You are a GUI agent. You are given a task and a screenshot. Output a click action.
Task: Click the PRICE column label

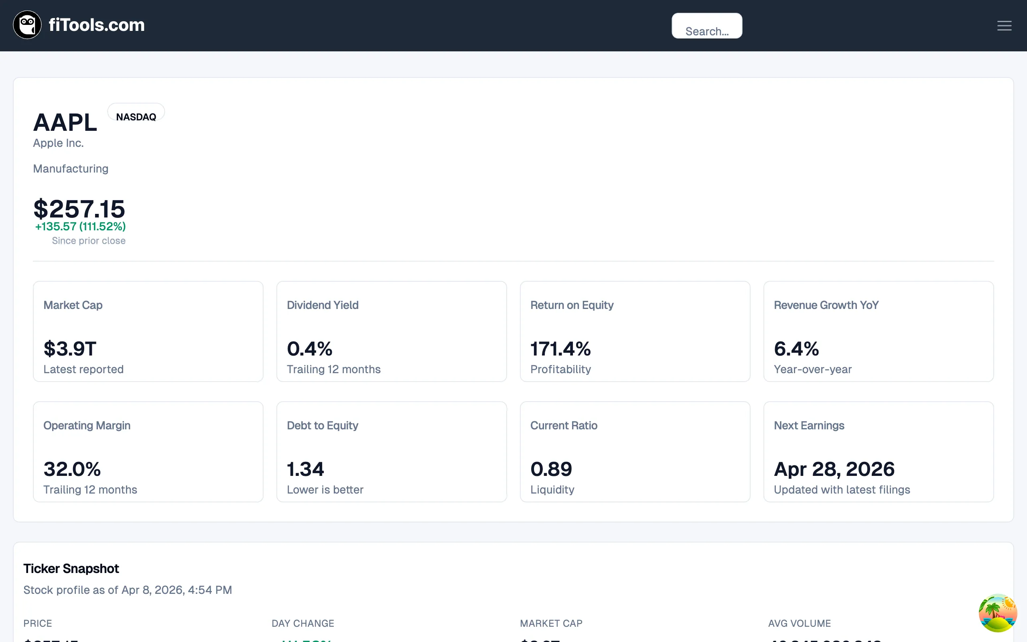click(37, 623)
